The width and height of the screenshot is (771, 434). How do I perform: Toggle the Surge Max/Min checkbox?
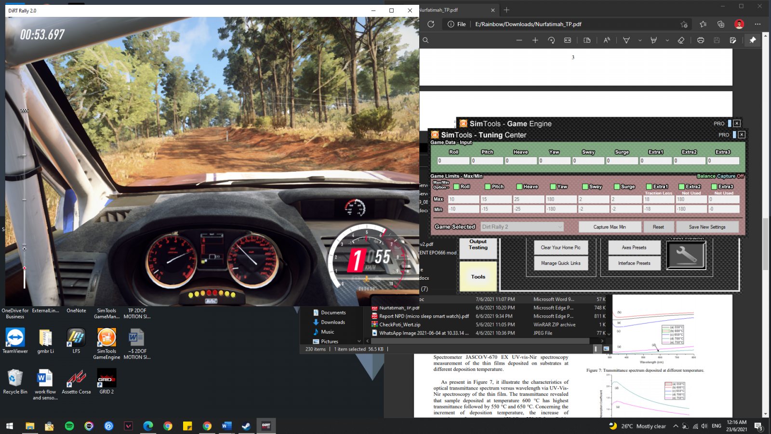coord(617,187)
